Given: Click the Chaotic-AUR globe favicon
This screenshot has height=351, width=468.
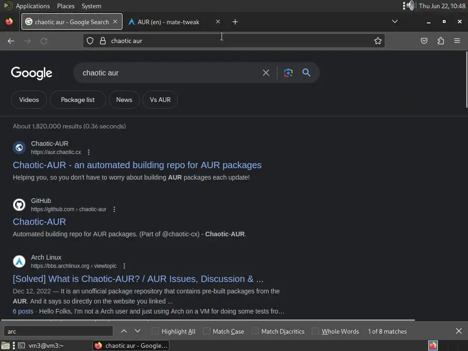Looking at the screenshot, I should point(19,148).
